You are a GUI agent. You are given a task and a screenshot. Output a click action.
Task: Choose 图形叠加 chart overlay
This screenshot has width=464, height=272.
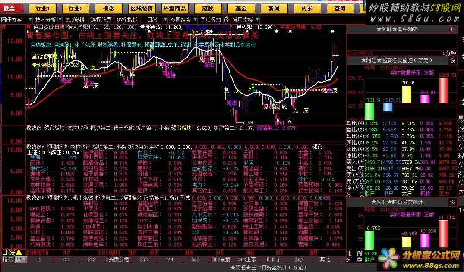point(211,20)
